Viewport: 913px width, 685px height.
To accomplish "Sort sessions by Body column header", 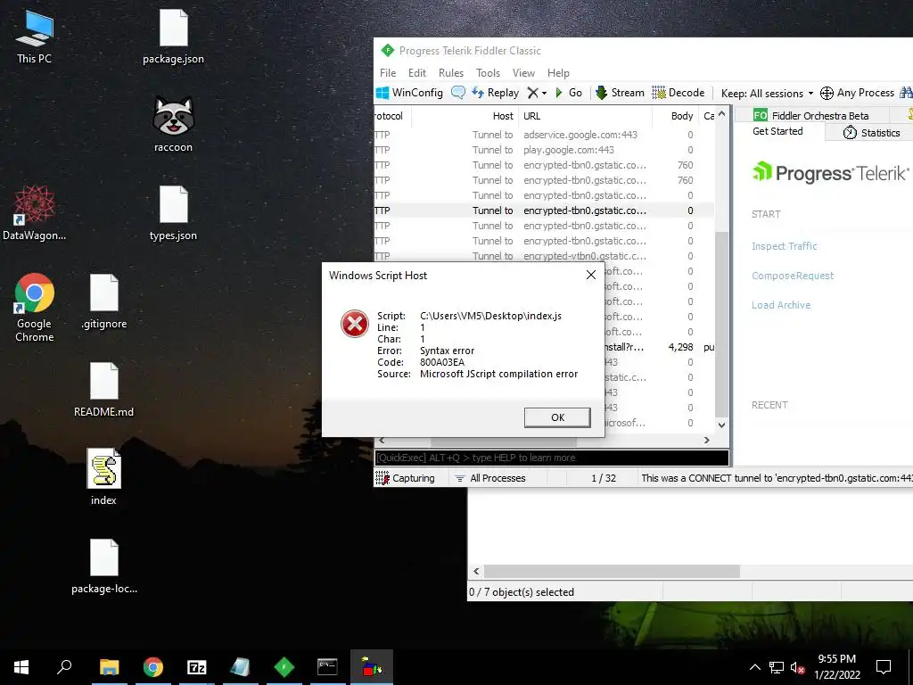I will pyautogui.click(x=676, y=116).
